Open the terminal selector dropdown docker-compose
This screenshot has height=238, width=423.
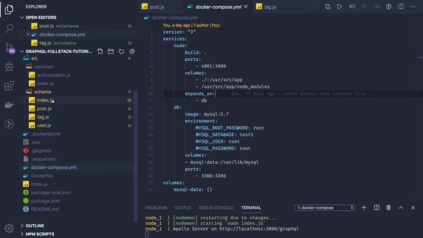pos(325,208)
